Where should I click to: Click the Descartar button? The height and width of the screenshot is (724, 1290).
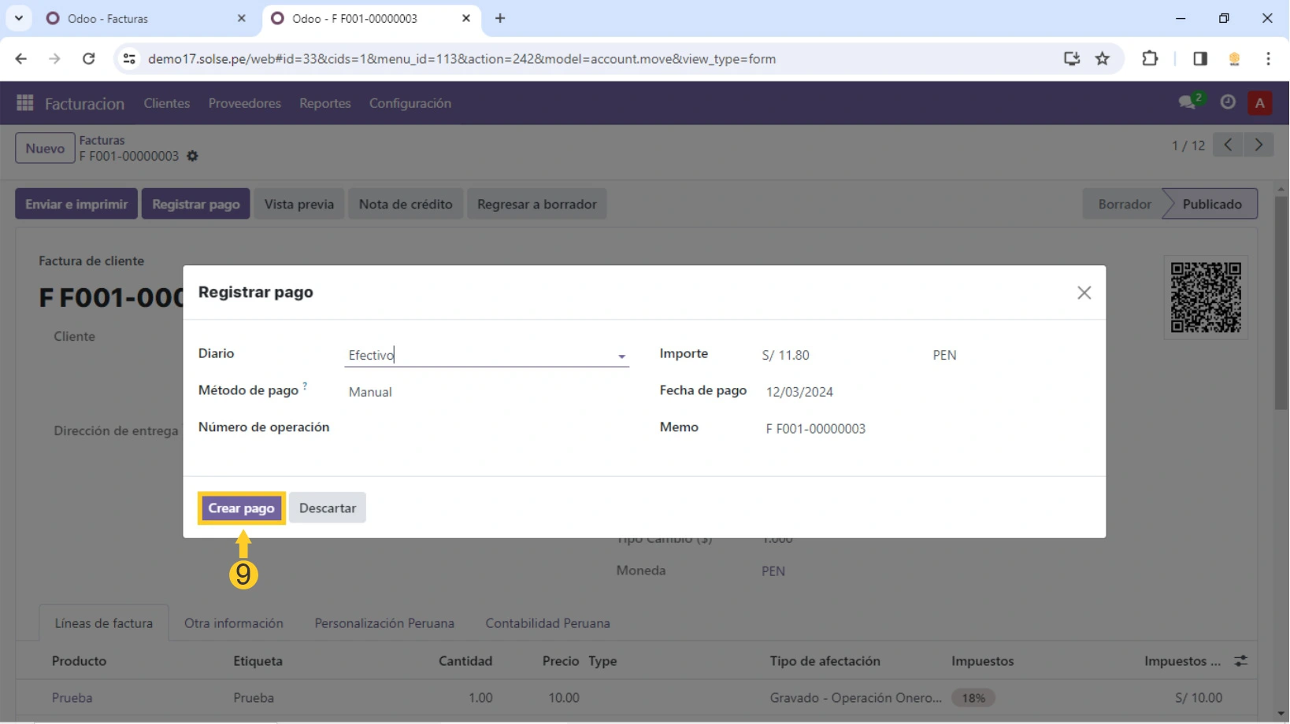coord(328,508)
